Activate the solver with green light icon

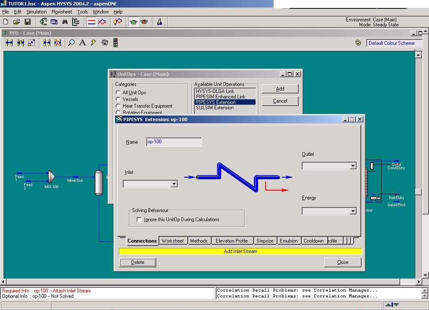tap(134, 22)
